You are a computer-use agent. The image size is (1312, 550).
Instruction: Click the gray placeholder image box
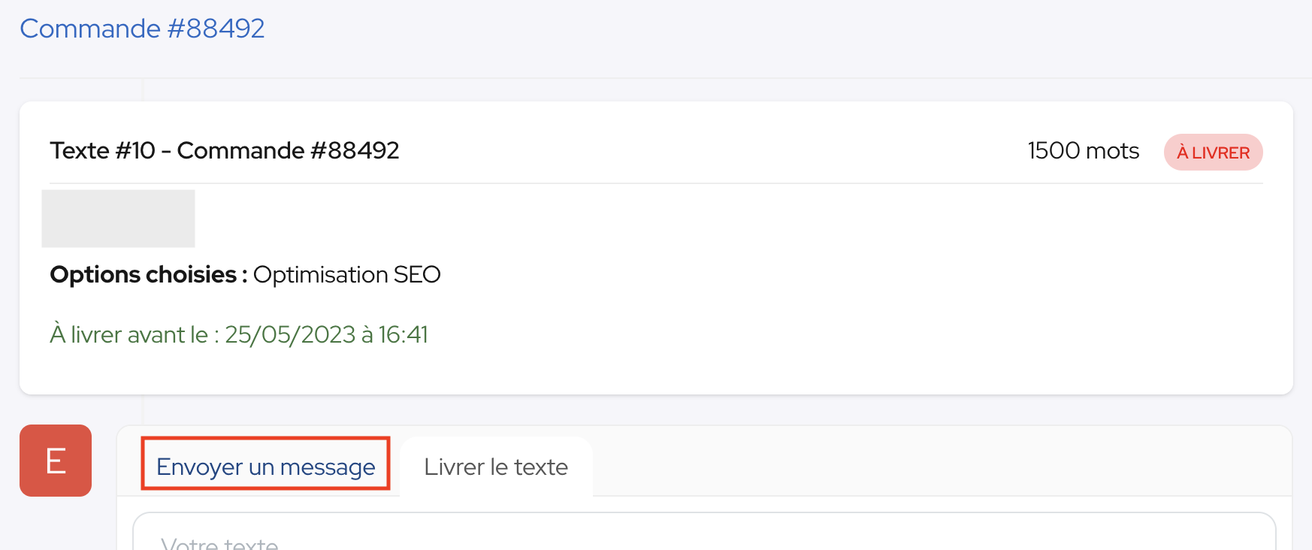pos(118,218)
